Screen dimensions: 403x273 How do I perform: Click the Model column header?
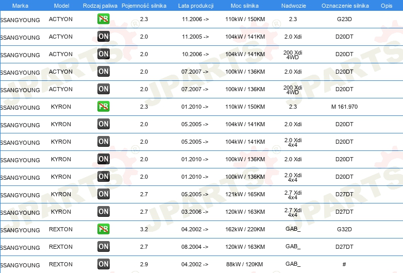[61, 5]
